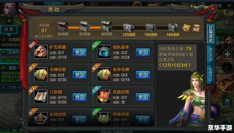Open the golden alarm clock icon
Viewport: 234px width, 133px height.
187,28
